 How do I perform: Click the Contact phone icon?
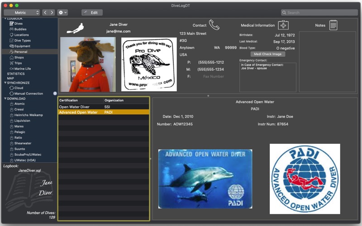[214, 25]
